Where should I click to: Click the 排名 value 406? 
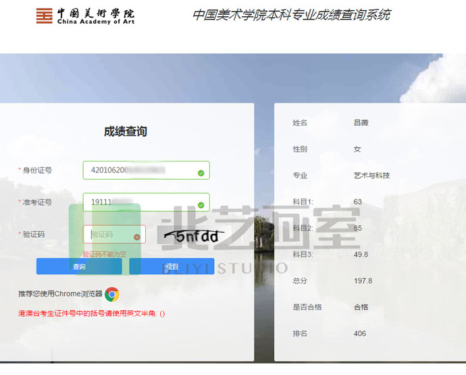coord(359,334)
